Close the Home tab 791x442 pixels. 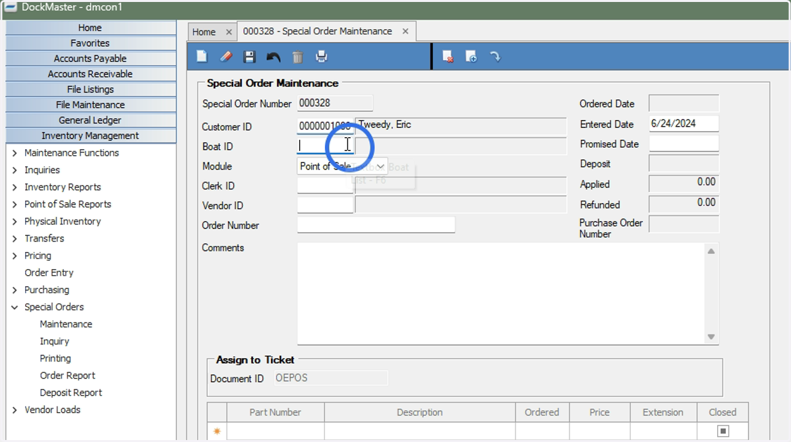[229, 32]
